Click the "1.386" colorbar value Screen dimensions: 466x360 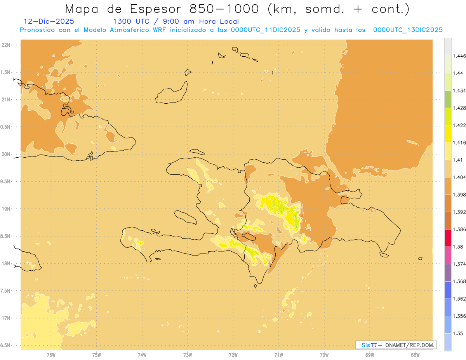click(x=459, y=230)
